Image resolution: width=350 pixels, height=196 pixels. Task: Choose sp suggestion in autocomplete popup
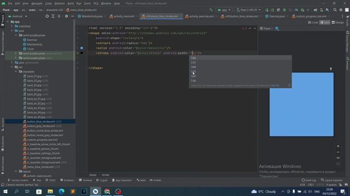click(240, 81)
